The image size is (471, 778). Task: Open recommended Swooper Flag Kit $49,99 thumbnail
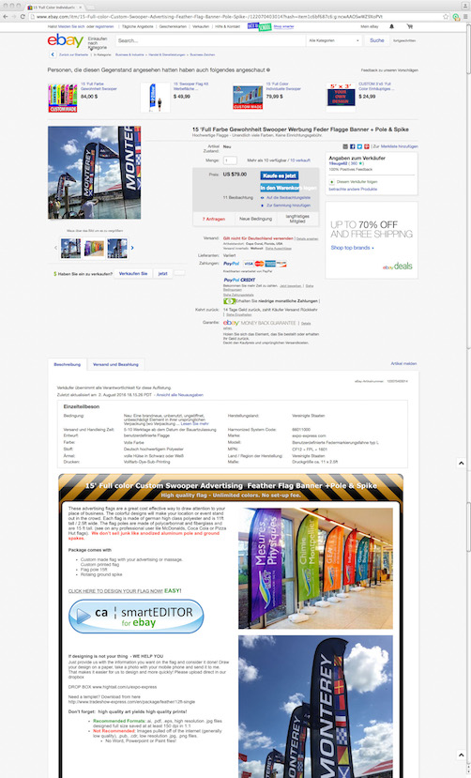coord(156,98)
